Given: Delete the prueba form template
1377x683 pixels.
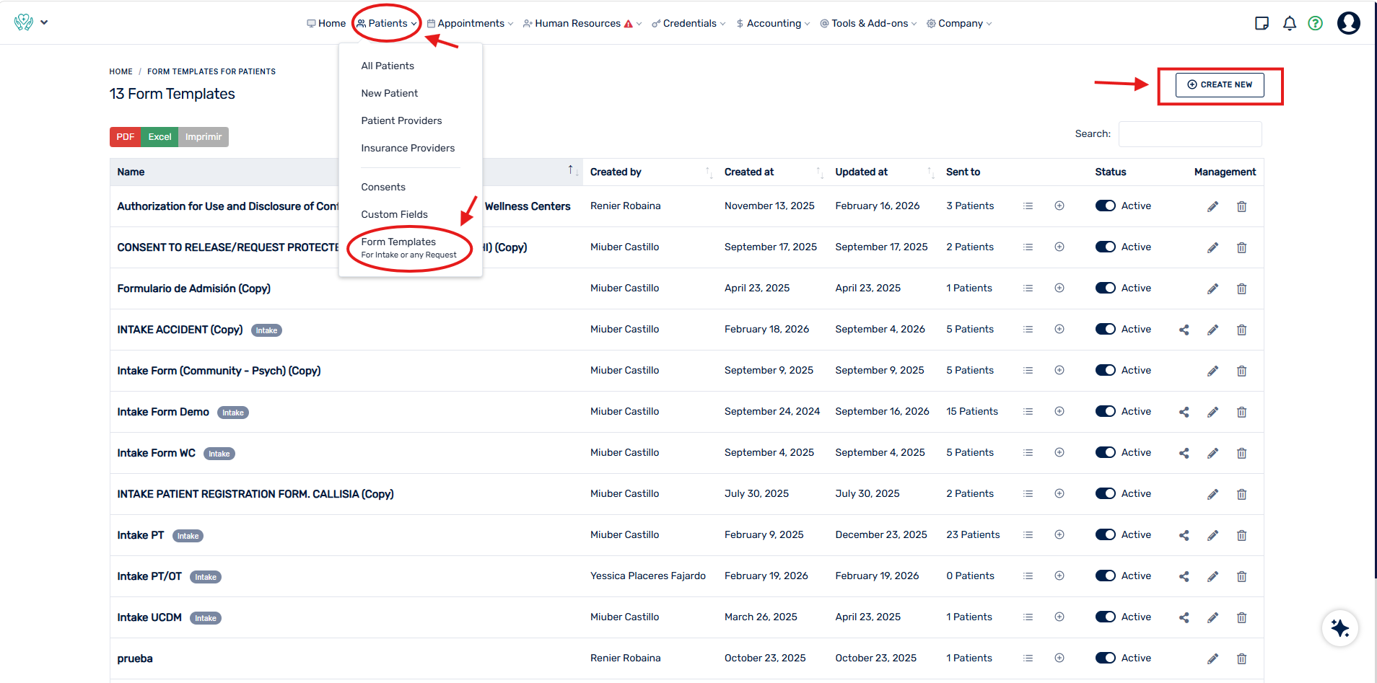Looking at the screenshot, I should [x=1242, y=658].
